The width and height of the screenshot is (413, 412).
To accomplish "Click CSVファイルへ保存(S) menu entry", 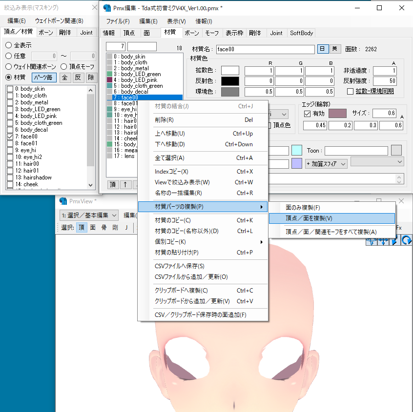I will tap(203, 266).
